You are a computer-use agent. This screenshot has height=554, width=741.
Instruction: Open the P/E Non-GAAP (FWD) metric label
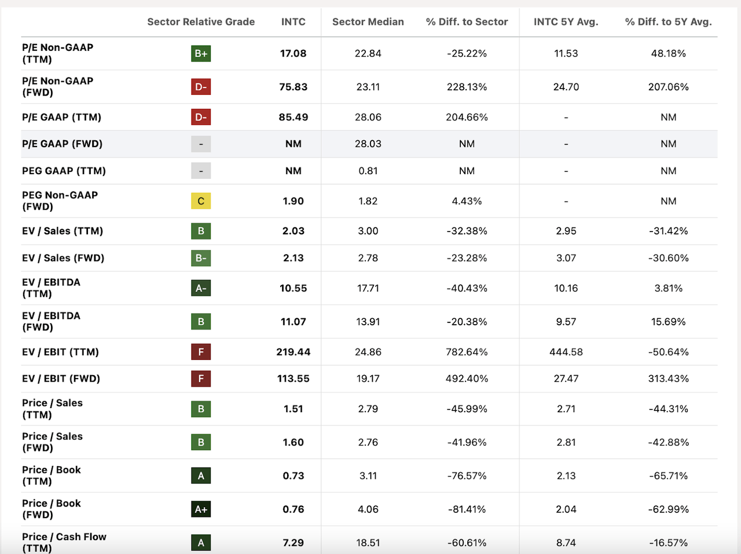pos(58,87)
